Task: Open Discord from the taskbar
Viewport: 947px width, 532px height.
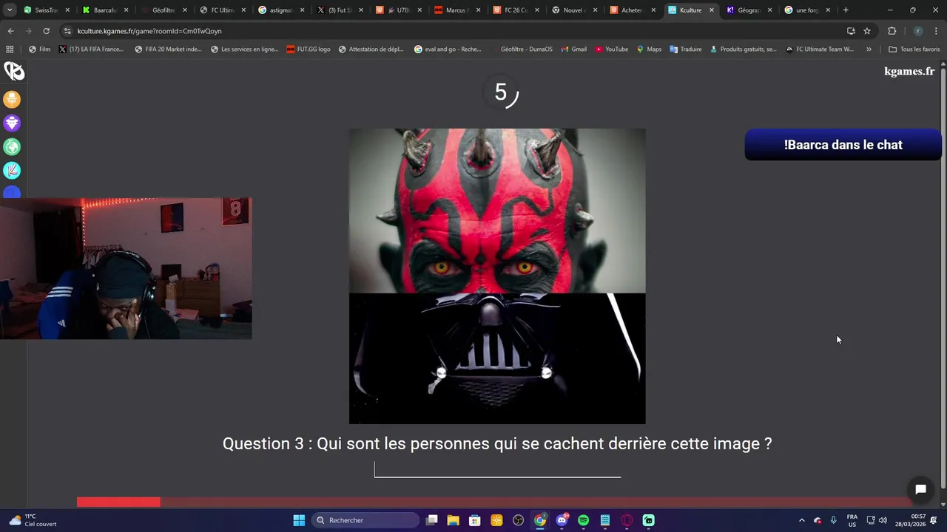Action: tap(562, 520)
